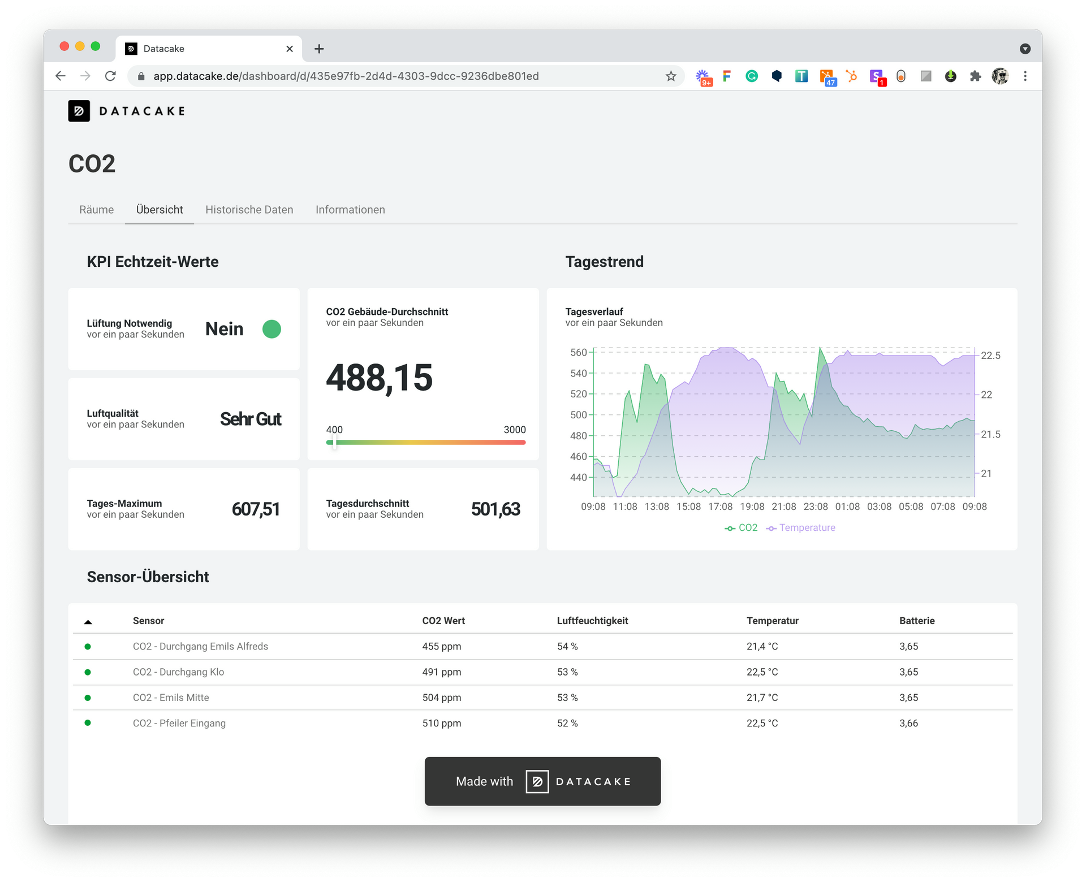The image size is (1086, 883).
Task: Switch to the Räume tab
Action: [x=96, y=210]
